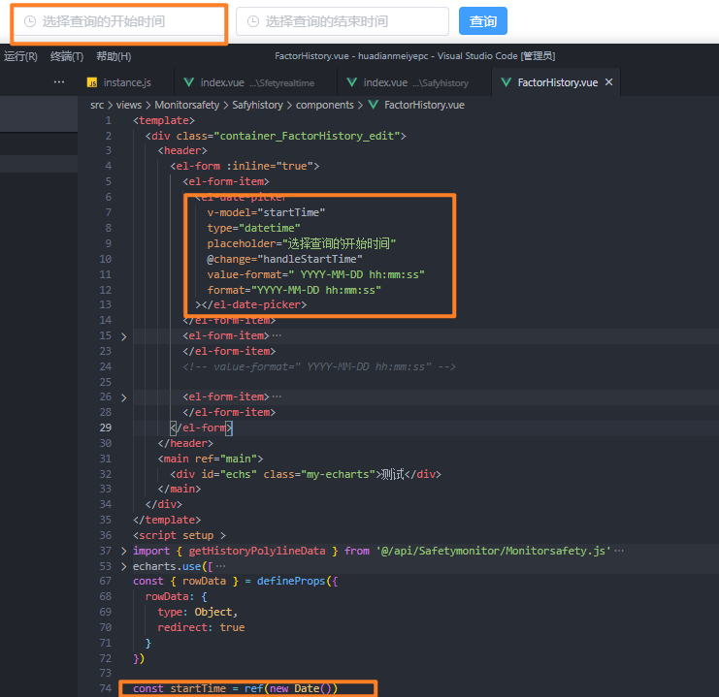719x697 pixels.
Task: Click the folded ellipsis after import line 37
Action: point(619,551)
